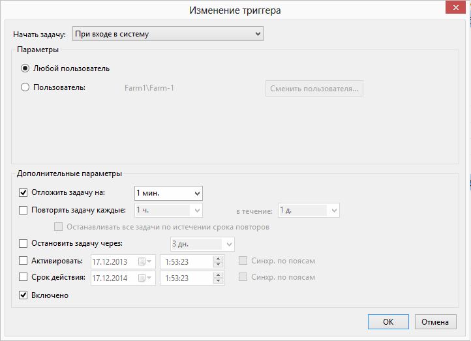Click the 'Сменить пользователя...' button
The image size is (471, 341).
point(314,89)
